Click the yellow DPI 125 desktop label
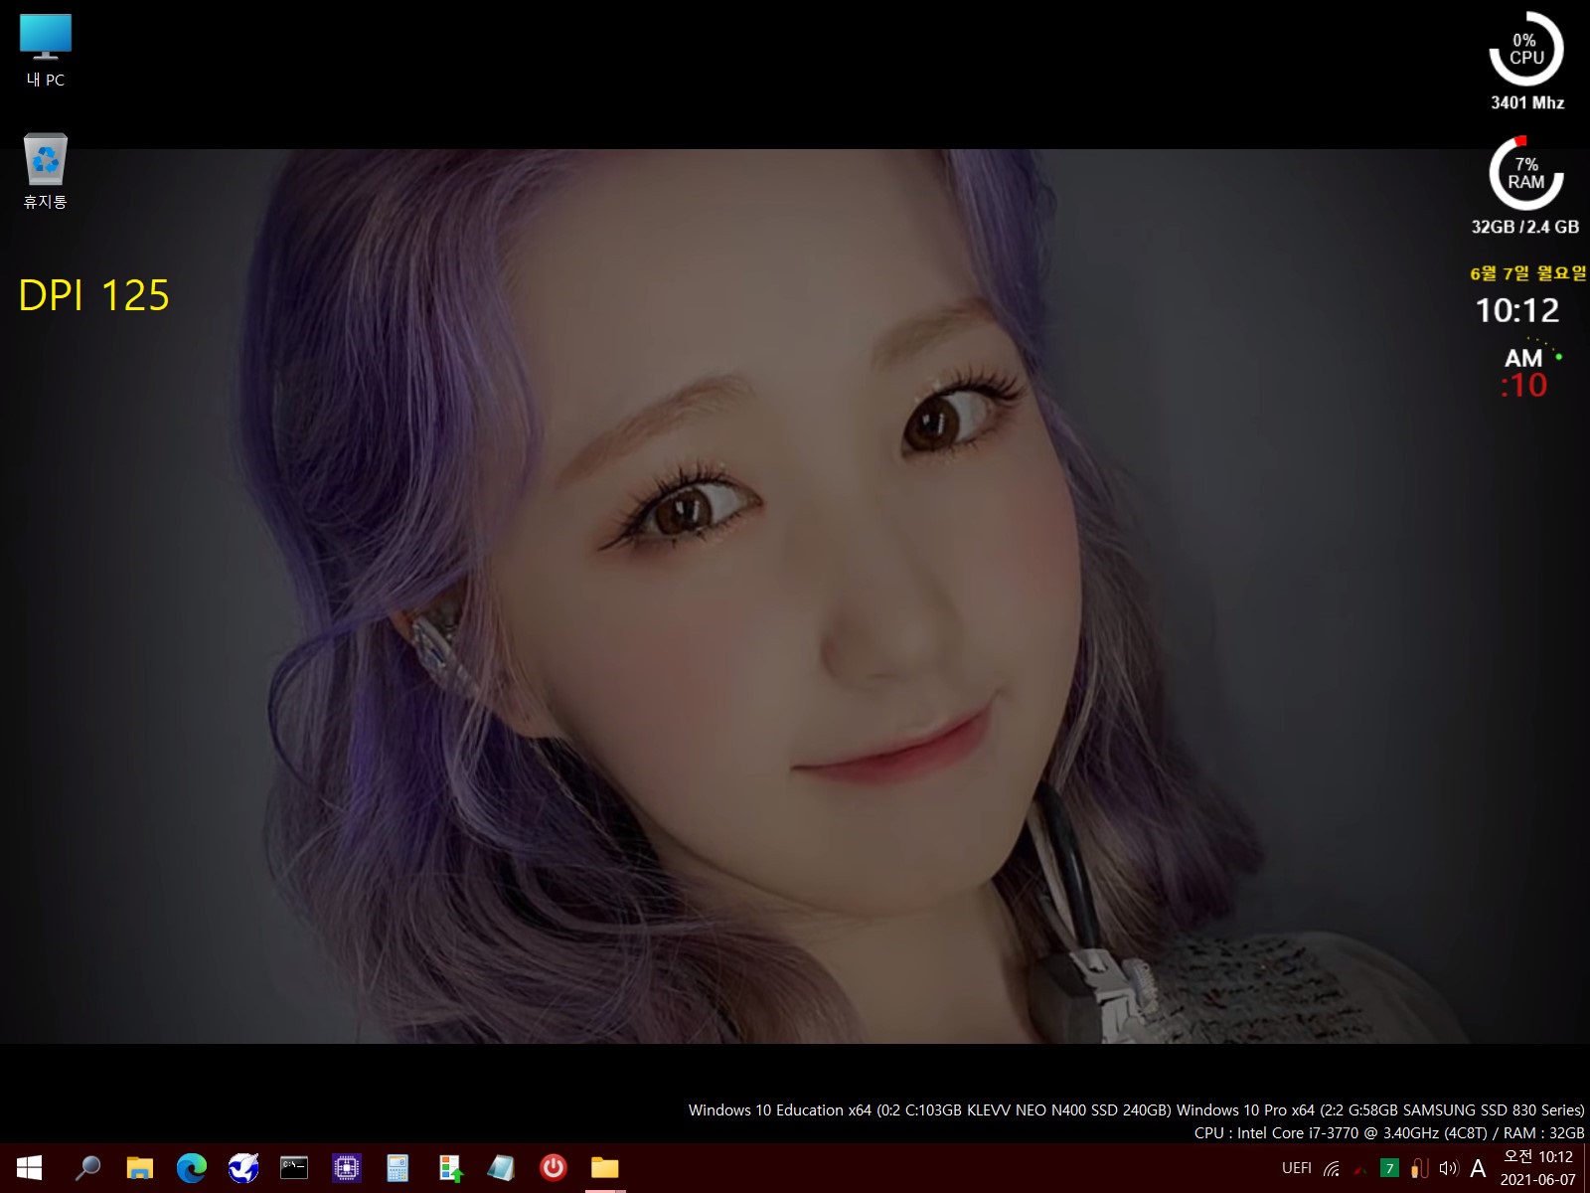Screen dimensions: 1590x1193 pyautogui.click(x=94, y=295)
